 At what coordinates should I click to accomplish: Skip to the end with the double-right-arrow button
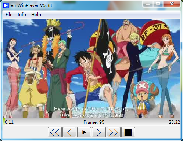(114, 132)
